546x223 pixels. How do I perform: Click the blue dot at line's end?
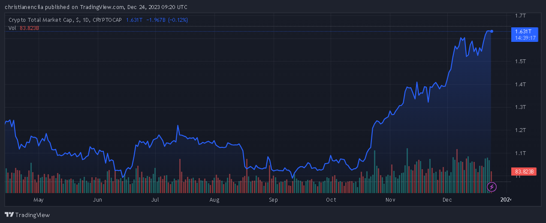[492, 31]
